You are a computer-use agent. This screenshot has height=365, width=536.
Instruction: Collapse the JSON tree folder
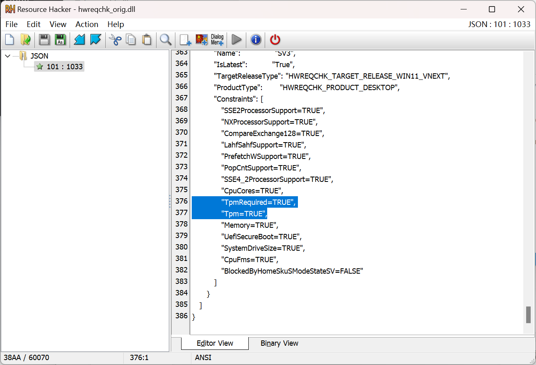tap(7, 56)
